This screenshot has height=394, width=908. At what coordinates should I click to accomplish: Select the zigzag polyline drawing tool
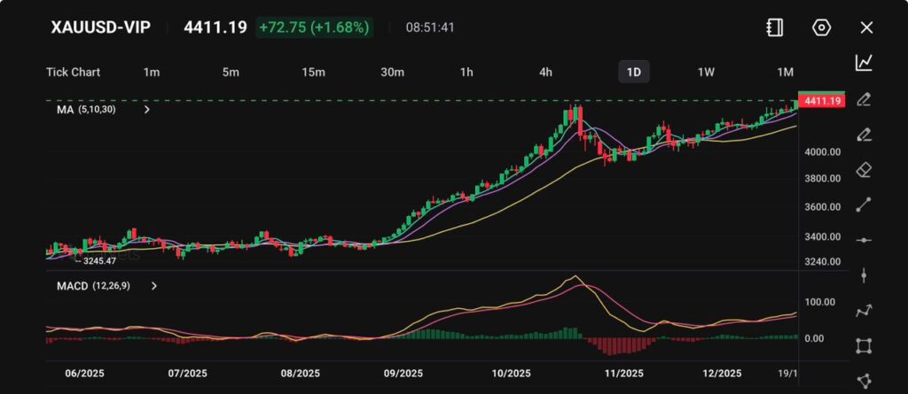pos(864,311)
